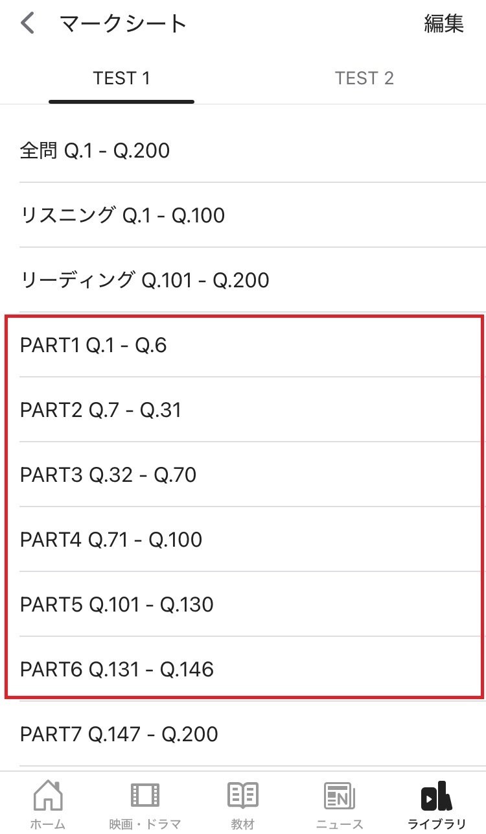Open the 教材 book icon
Image resolution: width=486 pixels, height=834 pixels.
point(243,795)
